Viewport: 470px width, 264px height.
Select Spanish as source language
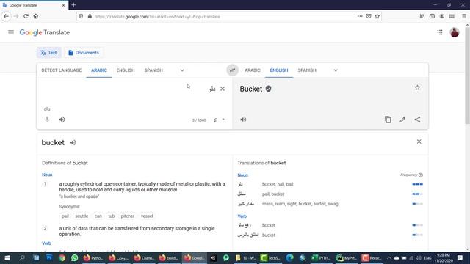coord(153,70)
